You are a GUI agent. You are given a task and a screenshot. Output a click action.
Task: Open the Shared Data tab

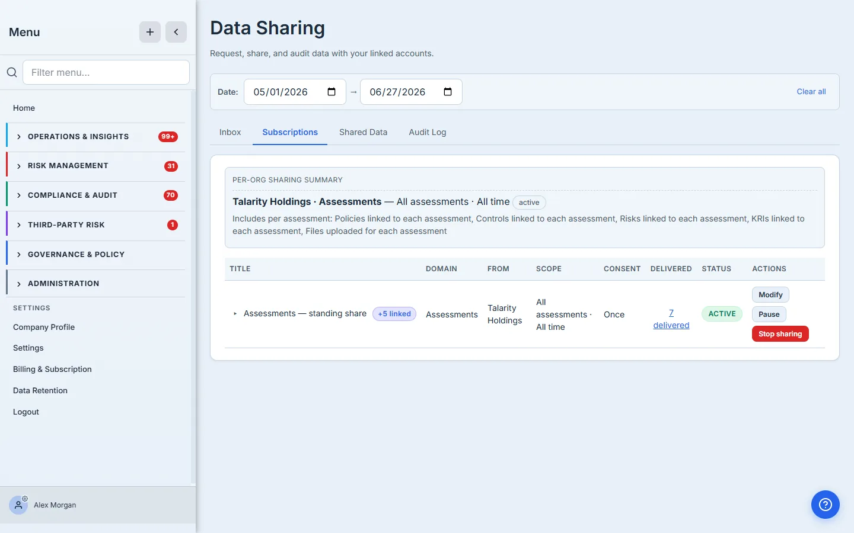(x=363, y=132)
